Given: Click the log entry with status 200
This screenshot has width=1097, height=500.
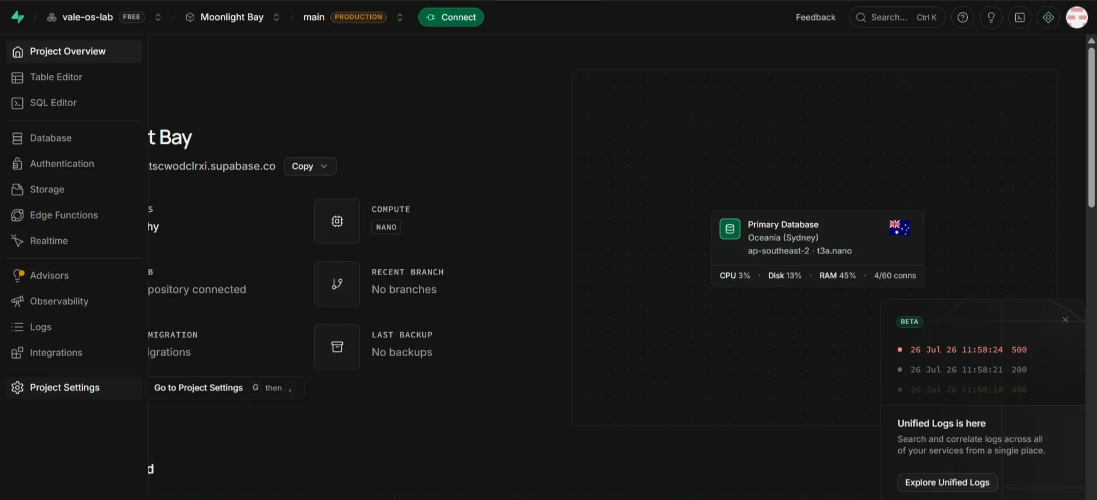Looking at the screenshot, I should pos(962,370).
